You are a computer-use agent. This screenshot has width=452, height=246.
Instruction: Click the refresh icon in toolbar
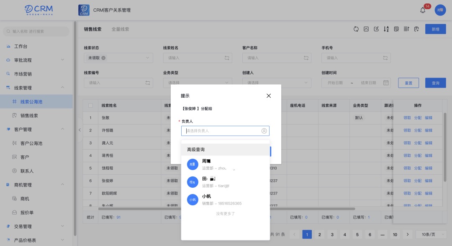pyautogui.click(x=356, y=29)
